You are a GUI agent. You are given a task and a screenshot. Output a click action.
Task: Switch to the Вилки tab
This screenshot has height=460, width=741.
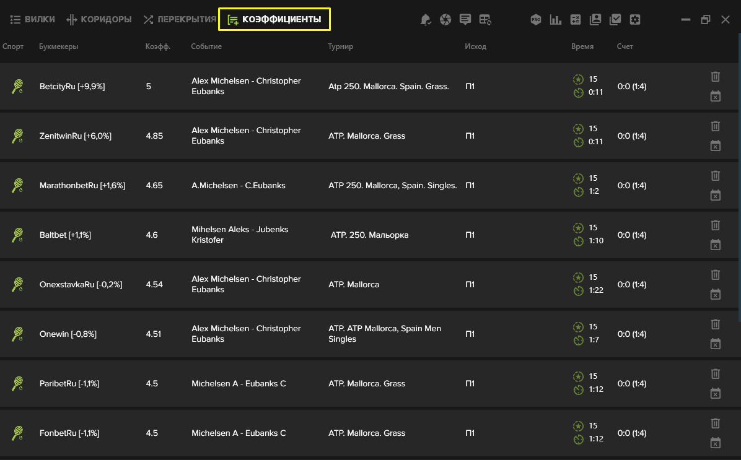(32, 19)
